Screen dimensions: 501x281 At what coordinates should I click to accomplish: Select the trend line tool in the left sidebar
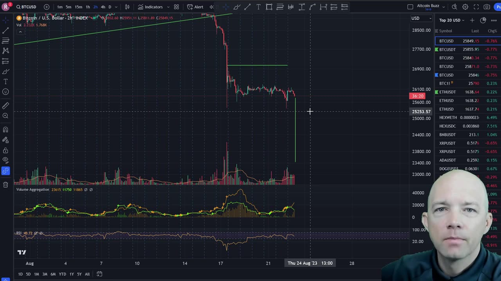5,30
